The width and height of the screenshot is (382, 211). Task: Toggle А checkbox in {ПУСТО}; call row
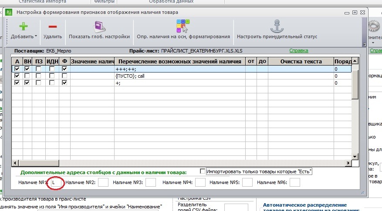click(x=17, y=76)
